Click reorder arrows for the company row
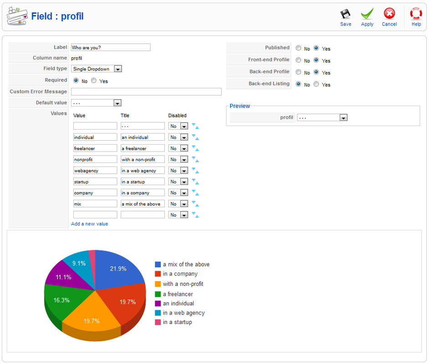 coord(195,192)
